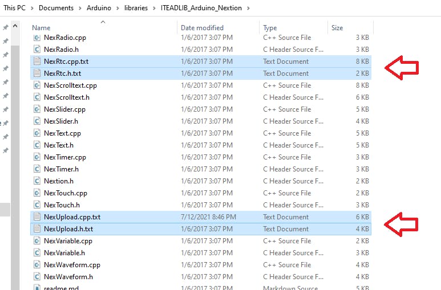
Task: Click the 7/12/2021 8:46 PM date cell
Action: 208,217
